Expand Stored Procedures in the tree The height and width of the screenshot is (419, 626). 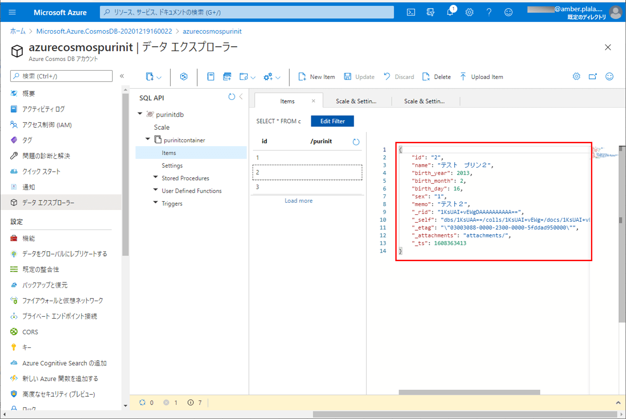(x=156, y=177)
